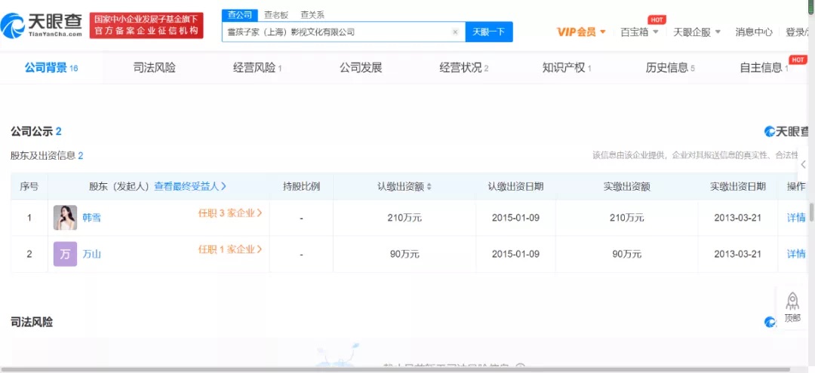The width and height of the screenshot is (815, 373).
Task: Open the 天眼企服 dropdown menu
Action: click(697, 32)
